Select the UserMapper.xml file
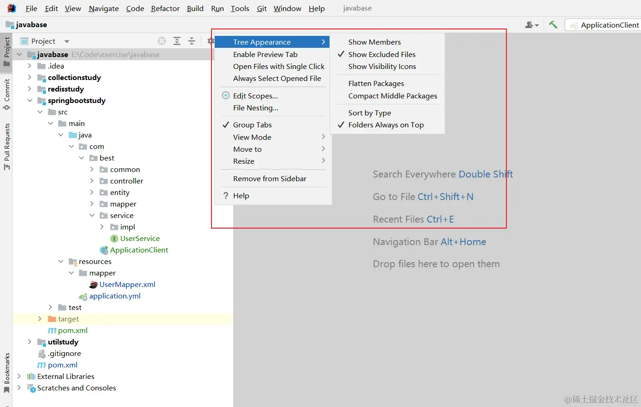 pyautogui.click(x=122, y=284)
